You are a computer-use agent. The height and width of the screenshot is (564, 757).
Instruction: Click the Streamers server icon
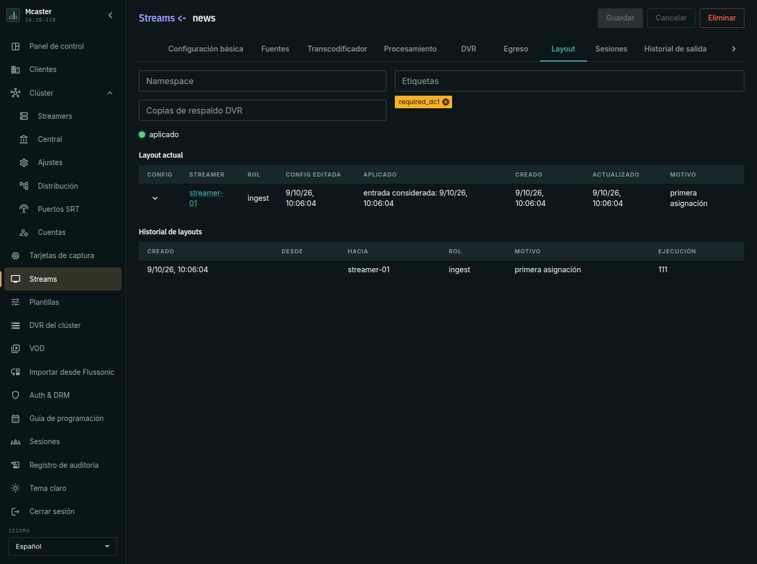tap(24, 116)
